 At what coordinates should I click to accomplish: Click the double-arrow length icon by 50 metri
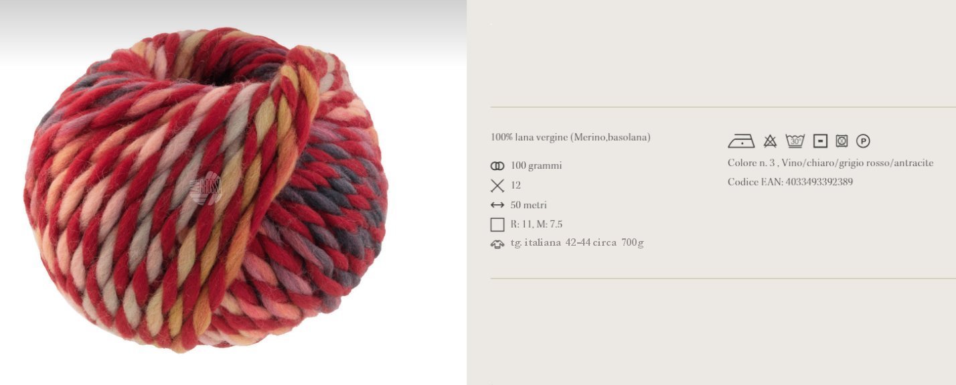pyautogui.click(x=497, y=205)
